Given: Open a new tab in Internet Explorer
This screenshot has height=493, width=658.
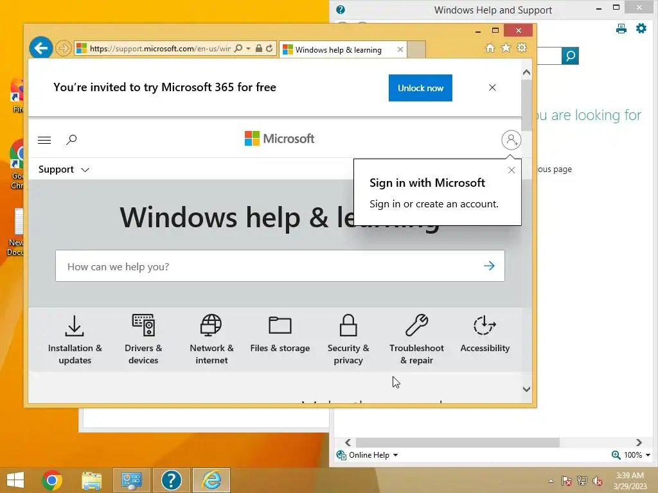Looking at the screenshot, I should 416,49.
